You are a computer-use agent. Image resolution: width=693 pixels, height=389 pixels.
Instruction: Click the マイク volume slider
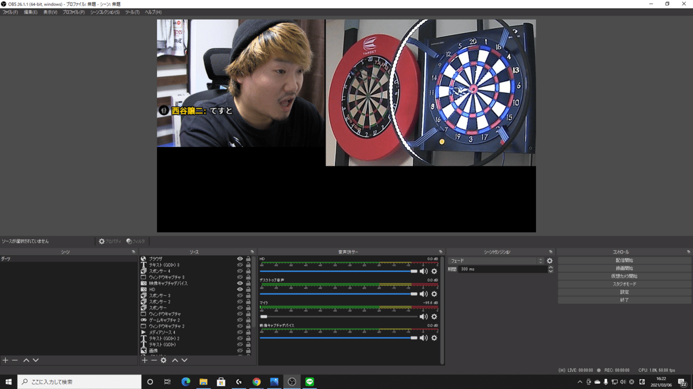click(x=338, y=316)
